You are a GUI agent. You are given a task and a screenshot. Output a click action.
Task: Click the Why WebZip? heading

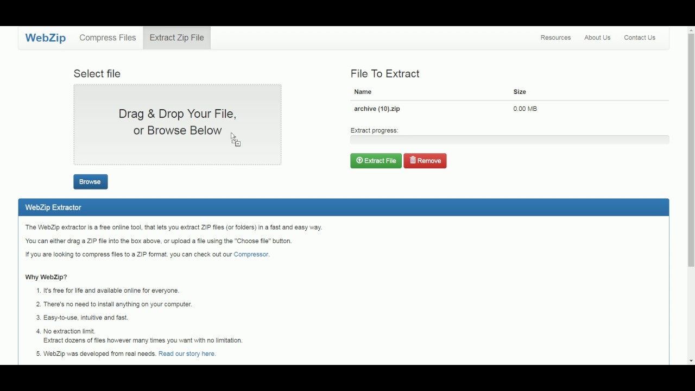point(46,277)
